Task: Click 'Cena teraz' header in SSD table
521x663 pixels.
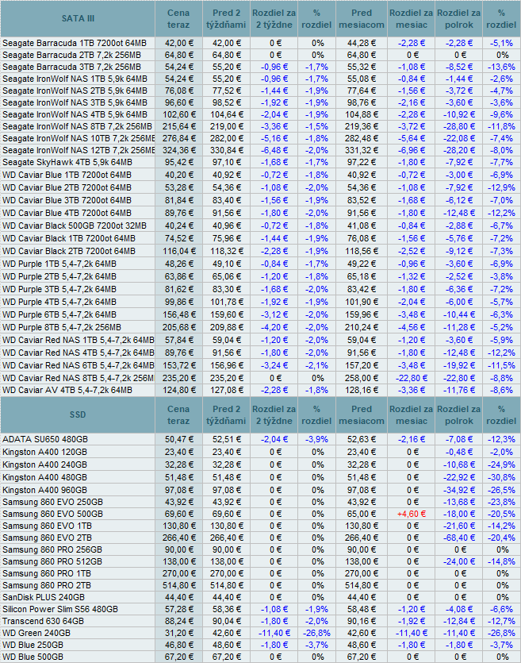Action: (x=178, y=414)
